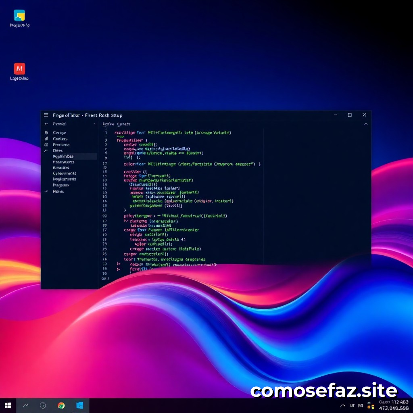Show hidden icons in the system tray

click(343, 406)
